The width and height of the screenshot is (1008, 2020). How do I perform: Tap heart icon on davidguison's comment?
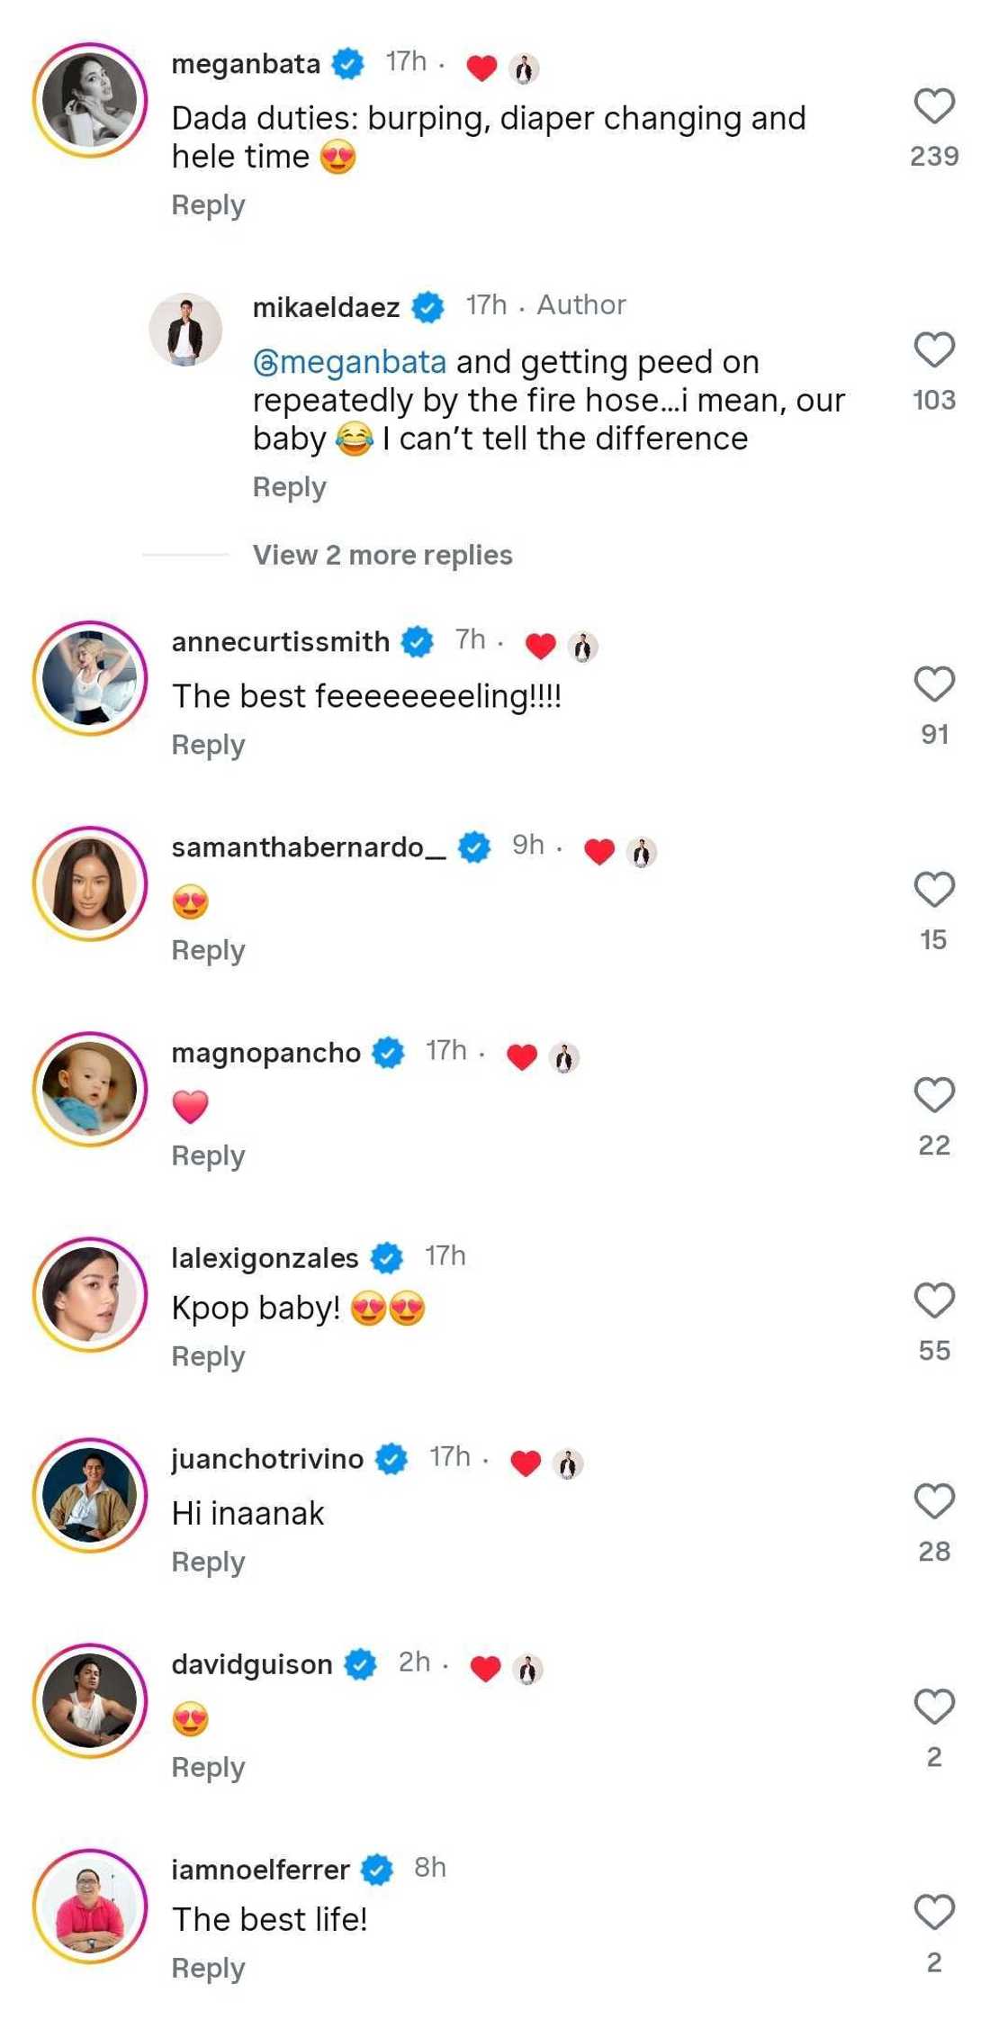[934, 1707]
